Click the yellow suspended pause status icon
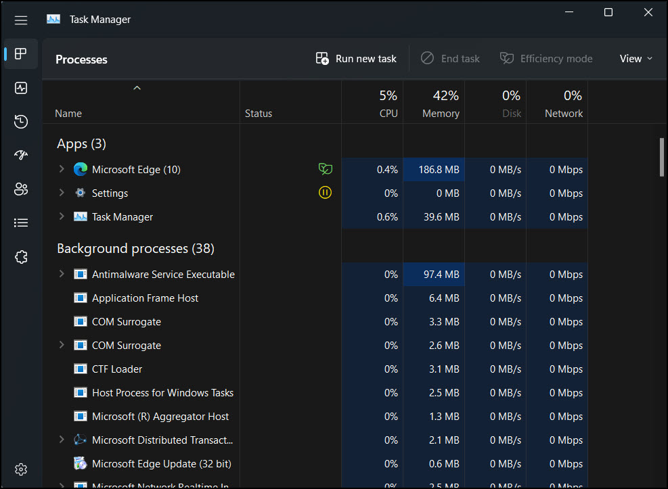This screenshot has width=668, height=489. click(325, 192)
